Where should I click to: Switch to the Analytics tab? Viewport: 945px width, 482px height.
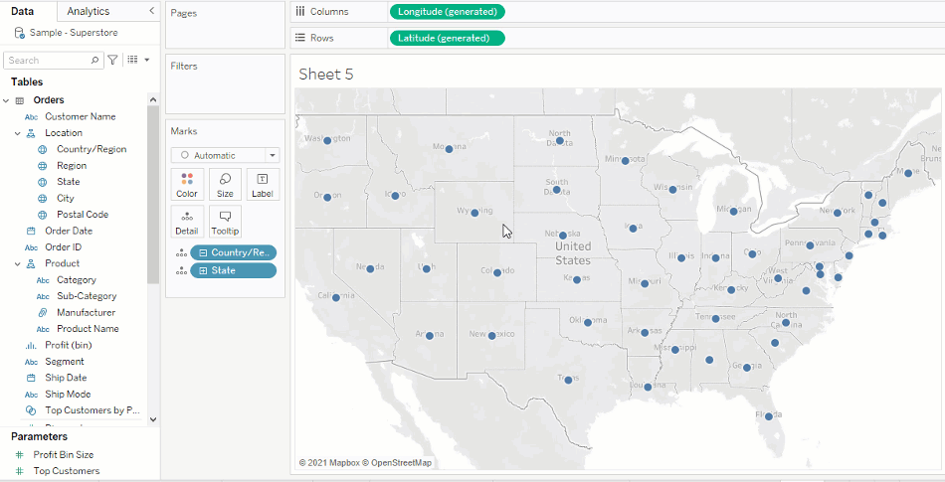pos(89,11)
